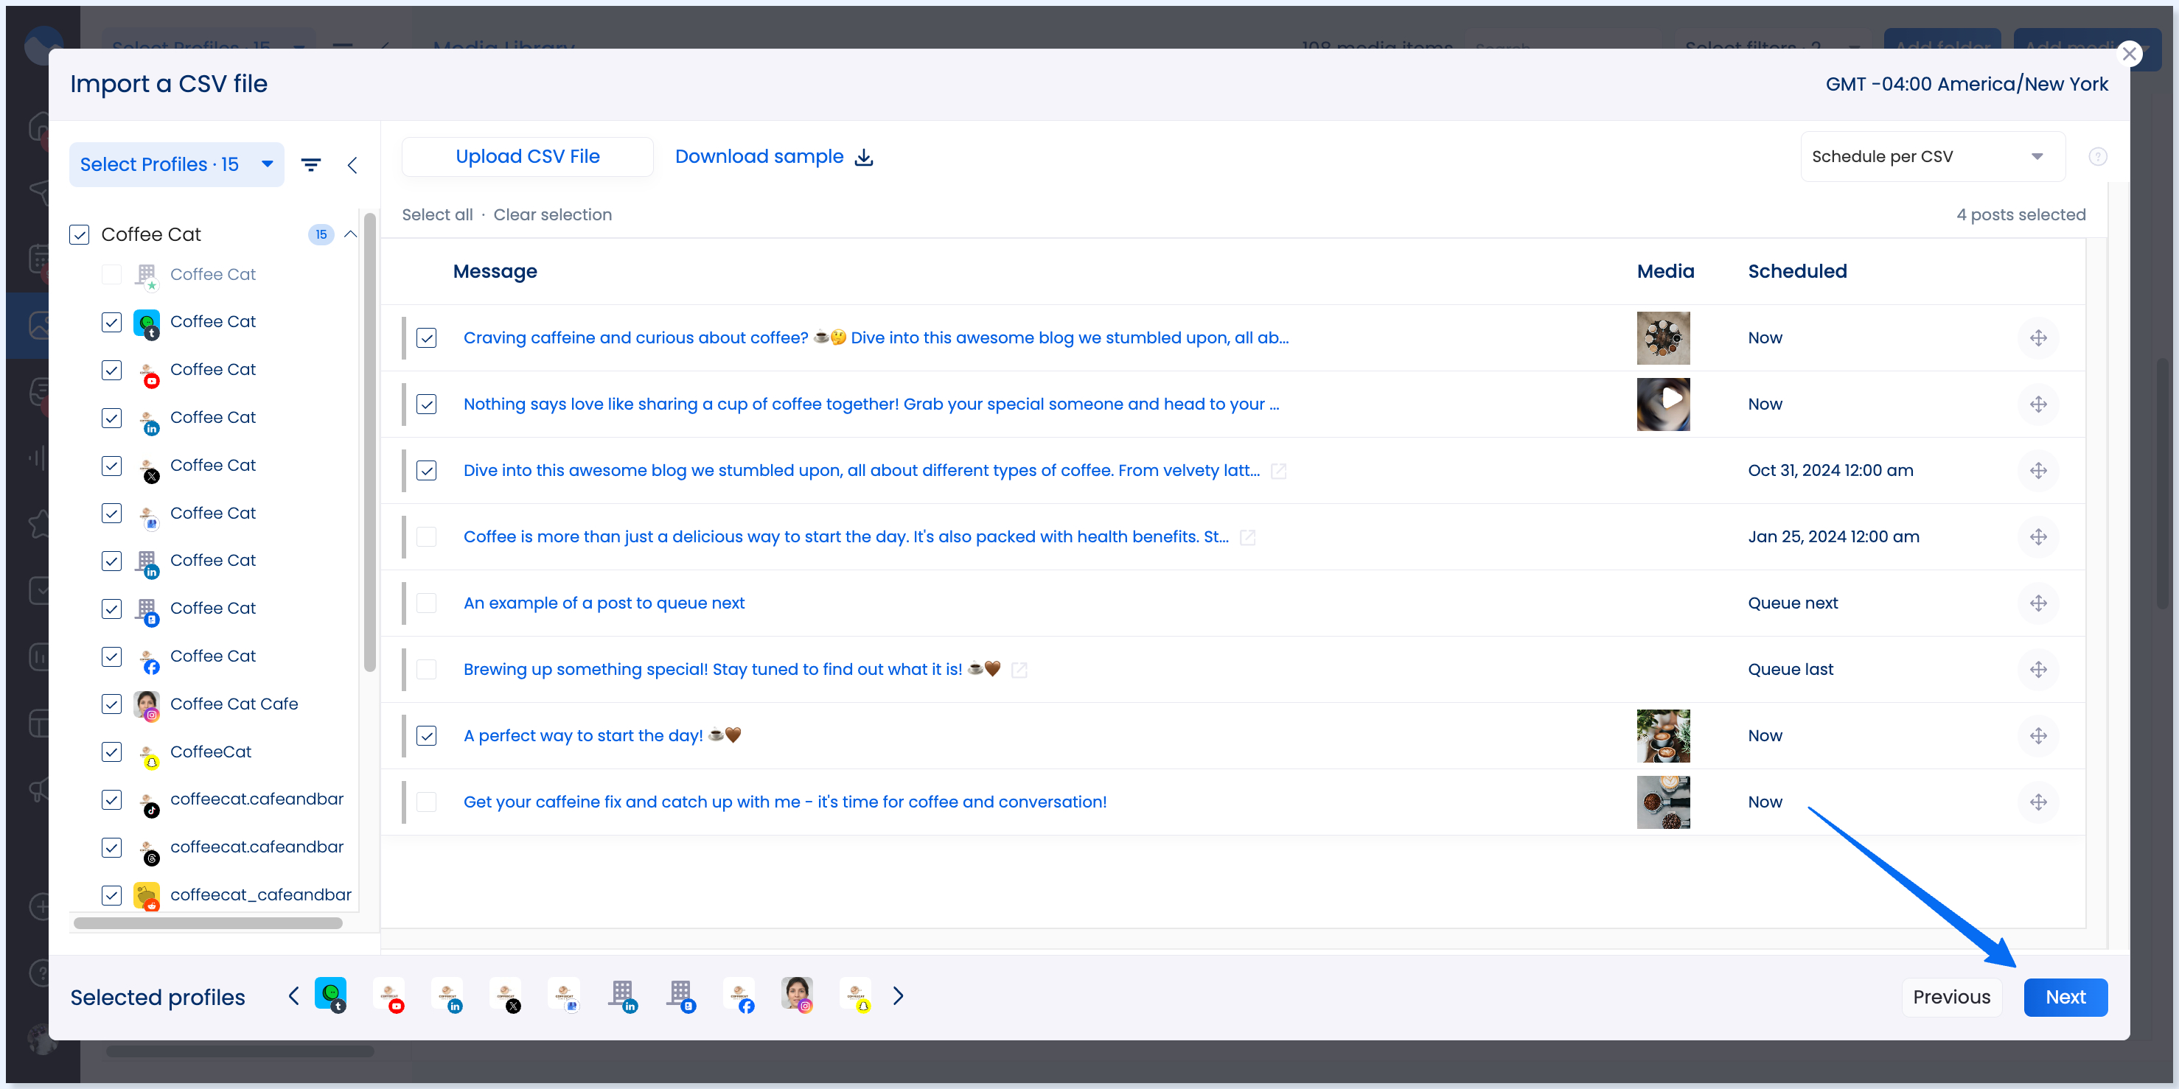The height and width of the screenshot is (1089, 2179).
Task: Click 4 posts selected text
Action: (2021, 214)
